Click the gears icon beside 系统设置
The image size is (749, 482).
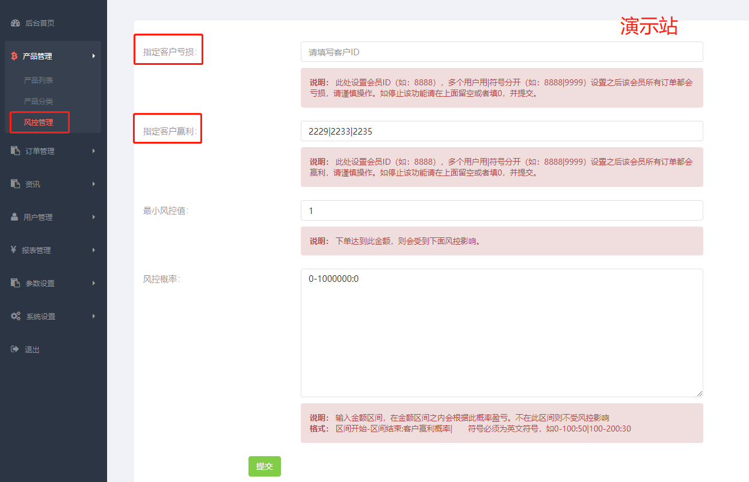tap(15, 316)
